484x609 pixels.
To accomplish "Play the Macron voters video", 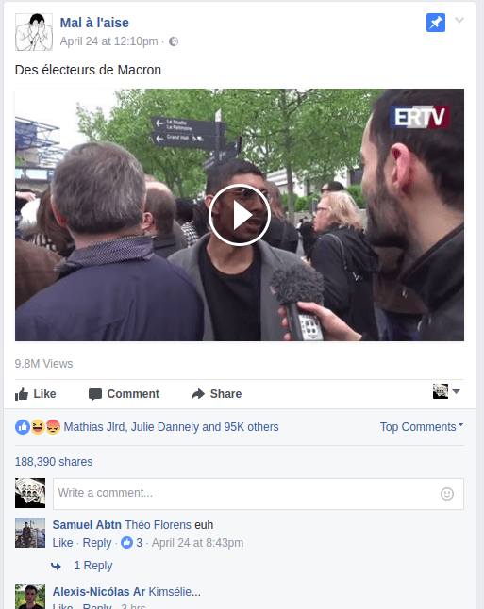I will 239,215.
